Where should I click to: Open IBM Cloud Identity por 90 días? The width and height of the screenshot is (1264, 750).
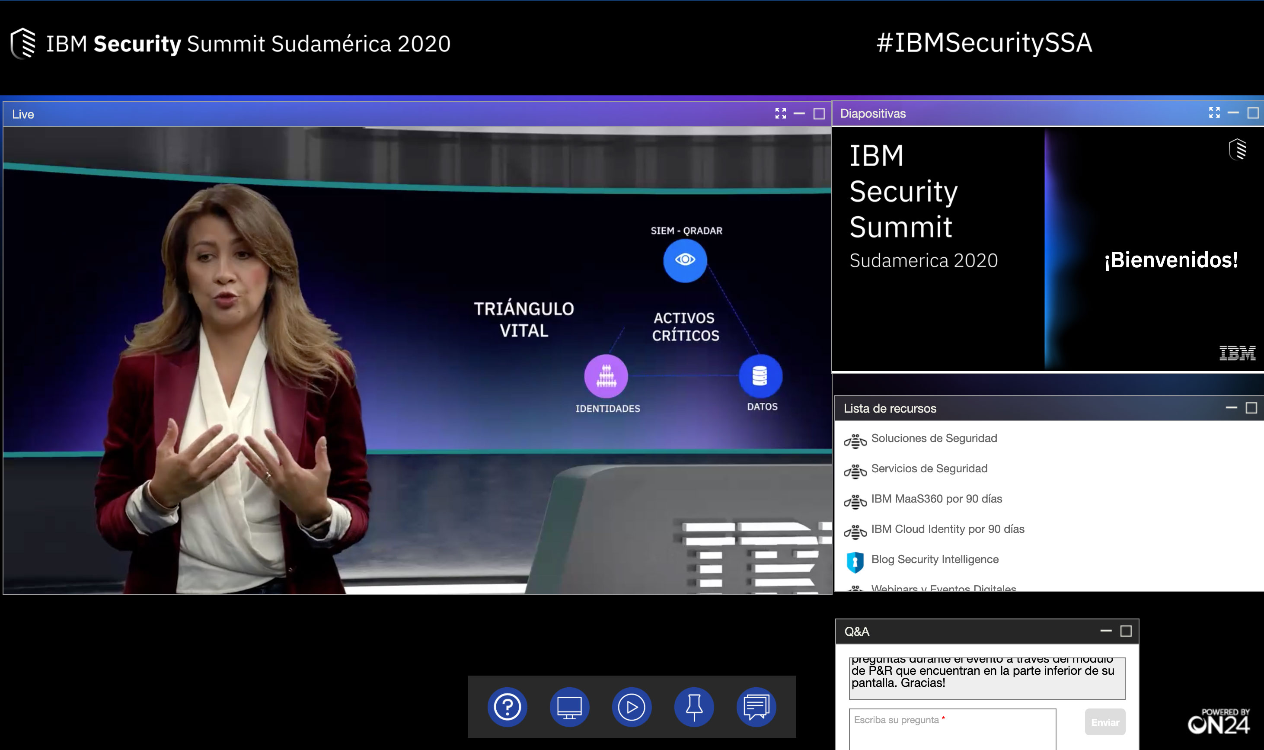coord(948,529)
